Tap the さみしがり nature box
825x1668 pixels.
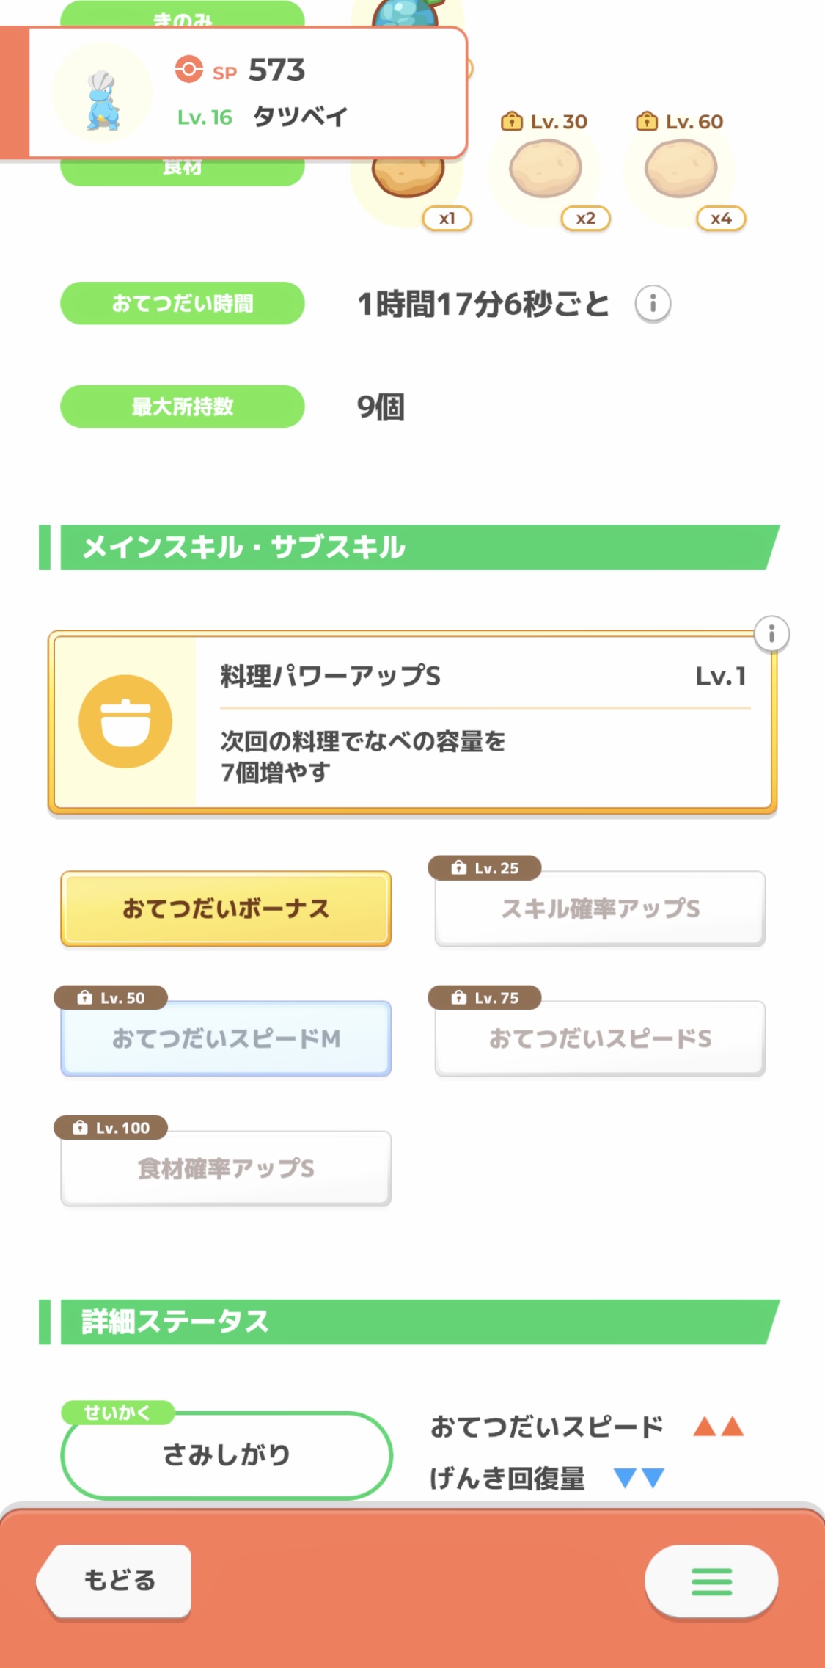click(227, 1454)
